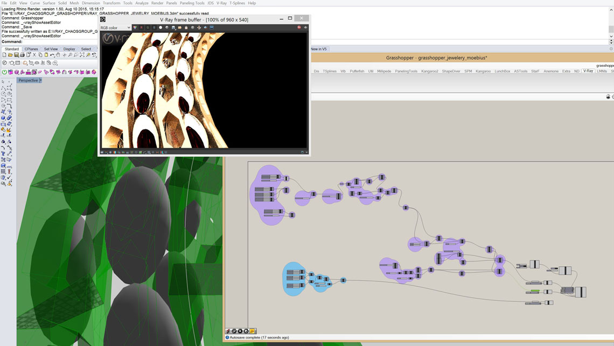This screenshot has width=614, height=346.
Task: Click the Zoom magnifier icon in Rhino toolbar
Action: (70, 56)
